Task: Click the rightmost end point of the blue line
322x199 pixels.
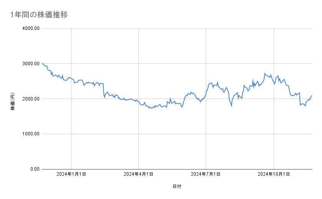Action: coord(312,95)
